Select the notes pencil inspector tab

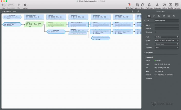click(x=174, y=16)
